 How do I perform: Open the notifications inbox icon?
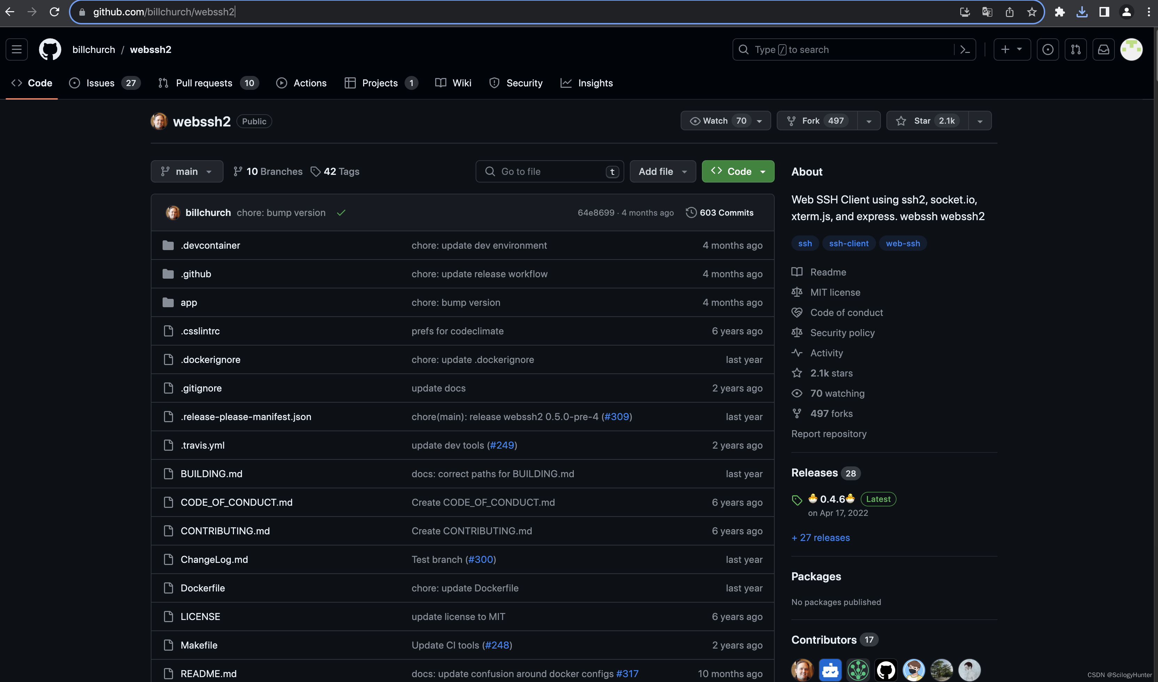coord(1103,49)
